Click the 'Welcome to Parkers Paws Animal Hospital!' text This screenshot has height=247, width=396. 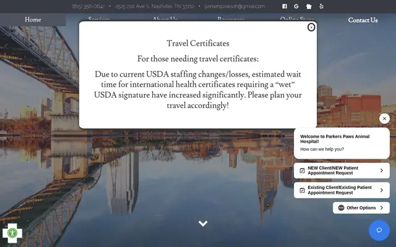pos(335,139)
